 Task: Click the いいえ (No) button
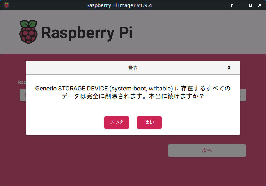click(x=117, y=122)
